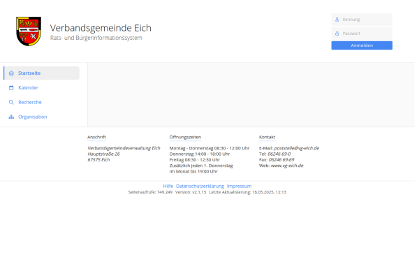
Task: Focus the Passwort input field
Action: 362,34
